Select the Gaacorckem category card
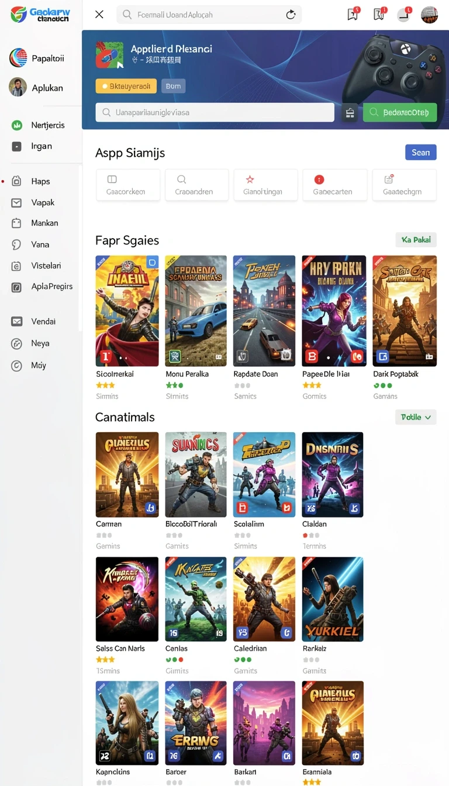 coord(128,185)
